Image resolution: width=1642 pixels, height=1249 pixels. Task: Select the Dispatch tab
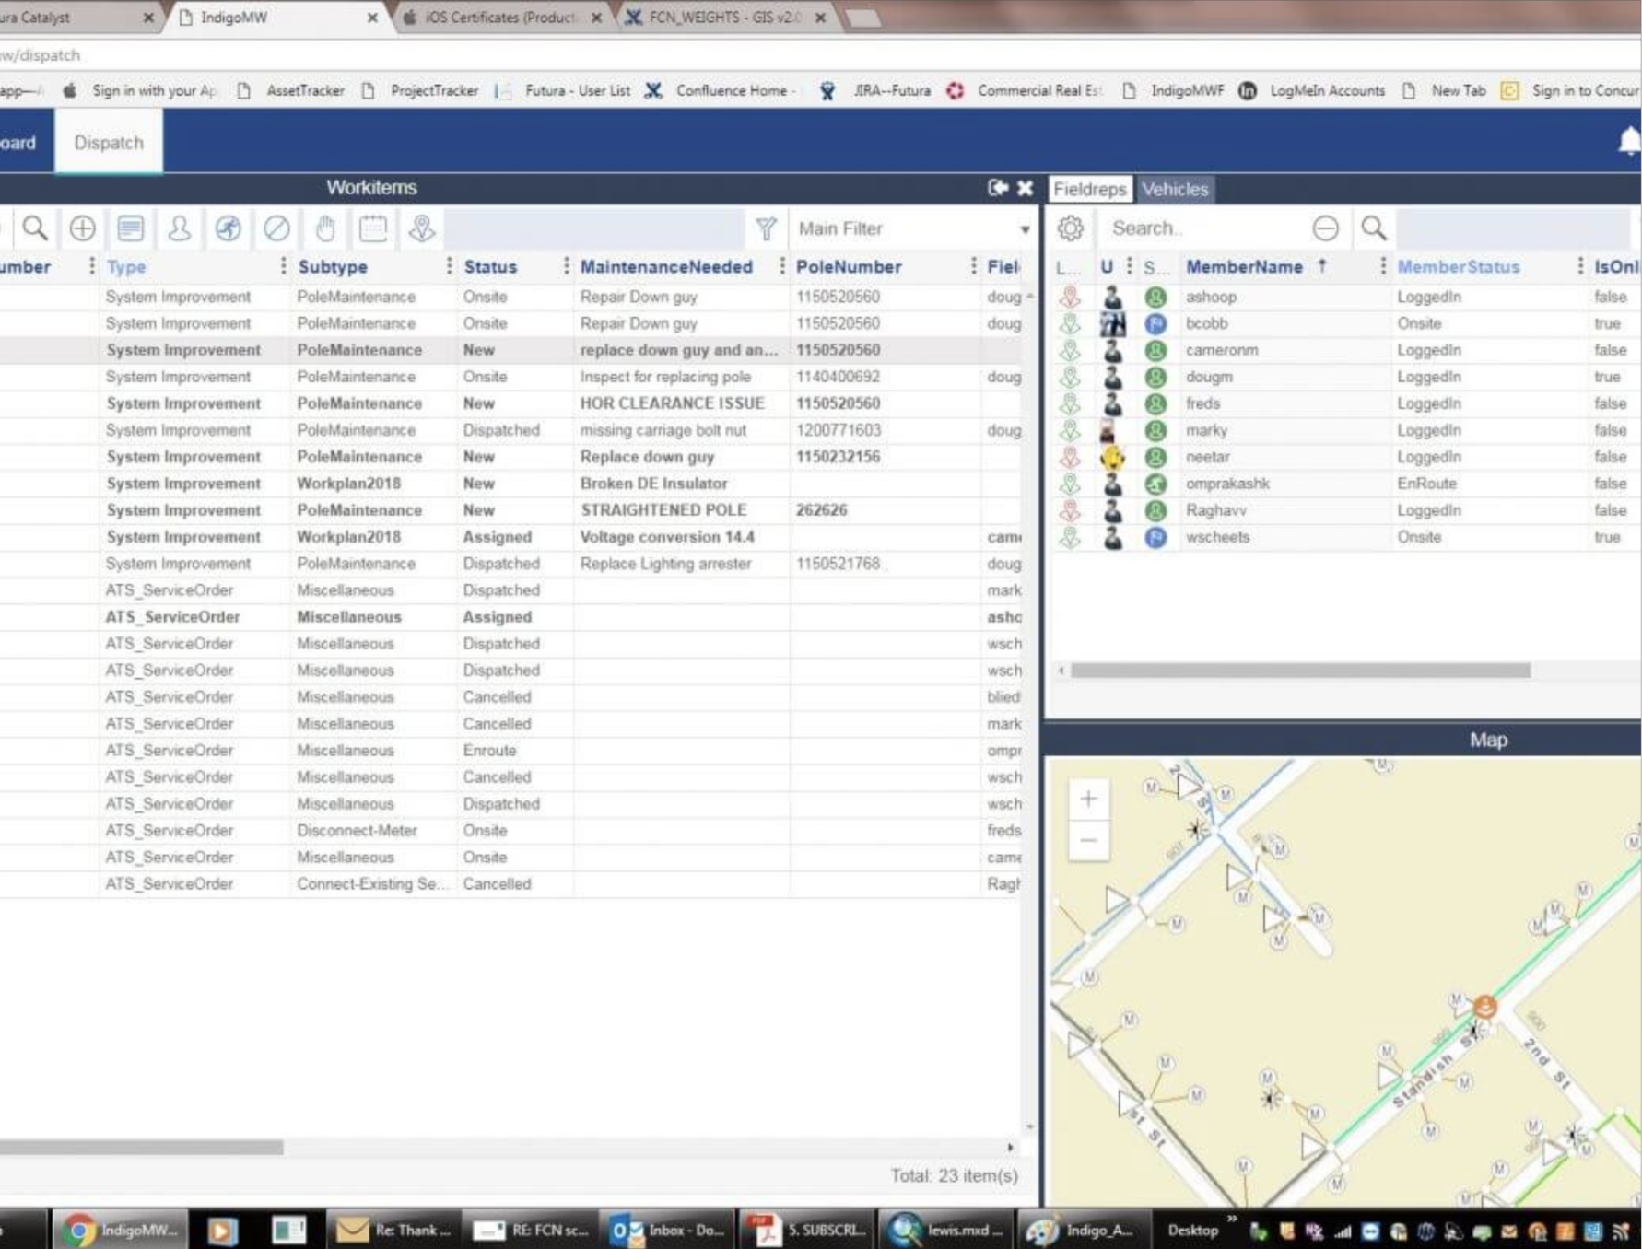tap(109, 143)
